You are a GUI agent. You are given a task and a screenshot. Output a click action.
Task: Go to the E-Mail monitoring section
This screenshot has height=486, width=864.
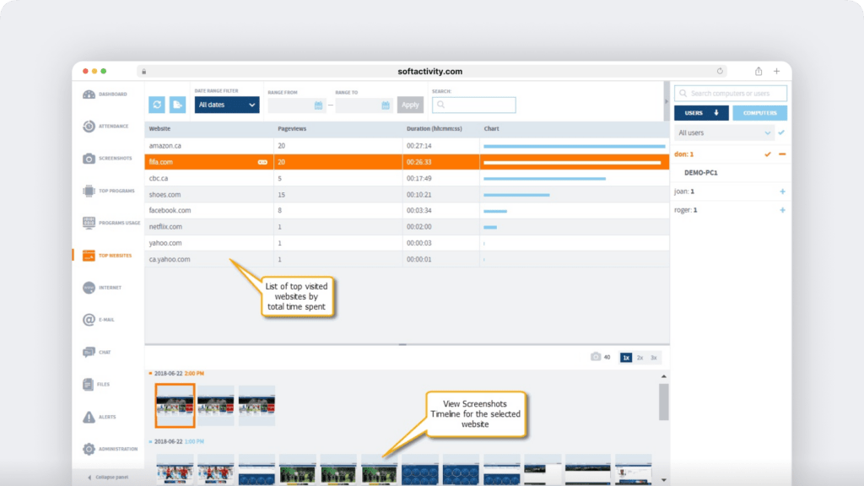[x=105, y=319]
